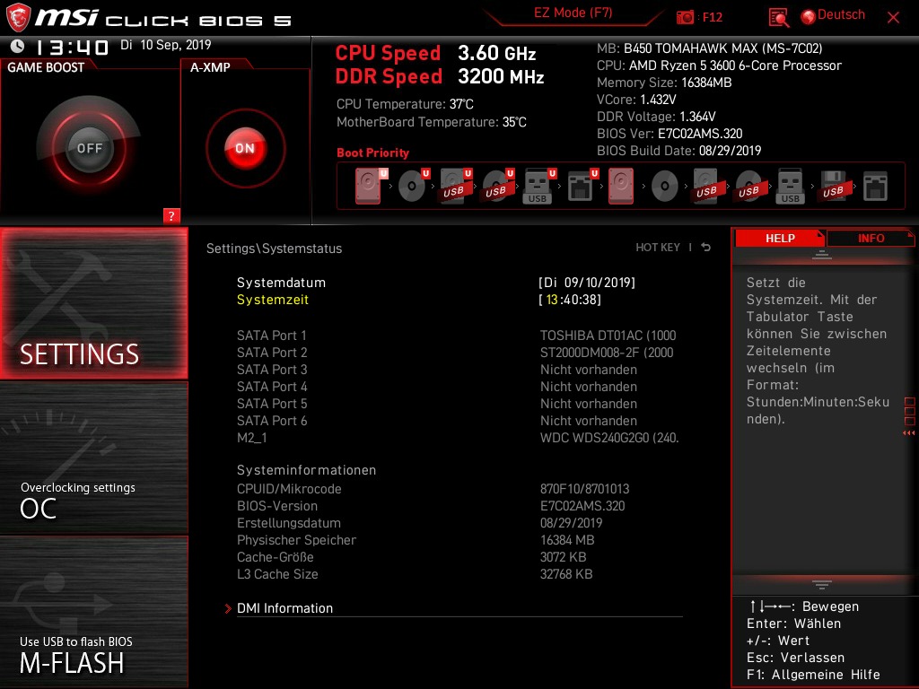919x689 pixels.
Task: Click the Boot Priority heading
Action: [372, 153]
